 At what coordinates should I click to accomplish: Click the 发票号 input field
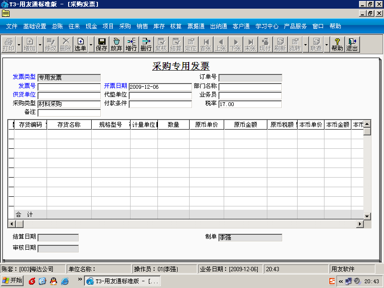click(69, 87)
